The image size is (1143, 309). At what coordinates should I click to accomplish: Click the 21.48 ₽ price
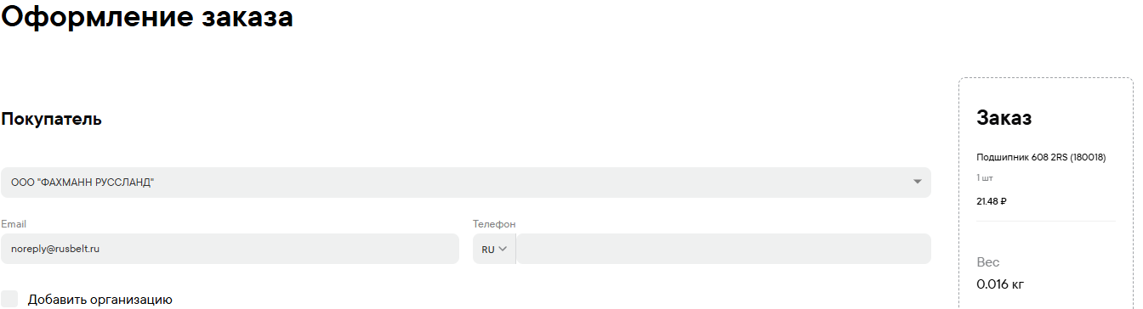point(992,201)
